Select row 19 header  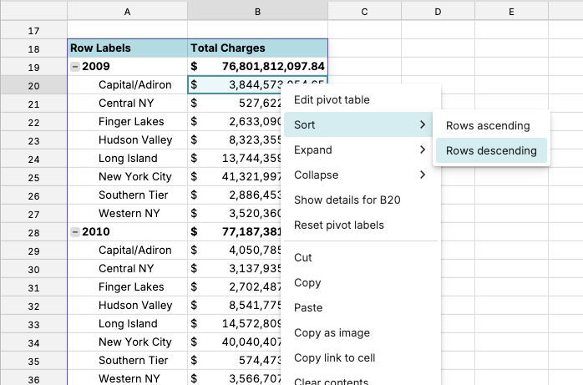(x=34, y=68)
